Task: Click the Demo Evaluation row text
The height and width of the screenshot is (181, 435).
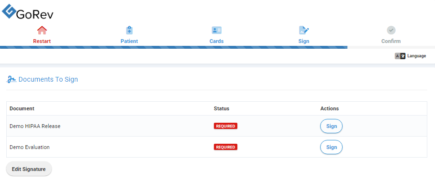Action: (x=29, y=147)
